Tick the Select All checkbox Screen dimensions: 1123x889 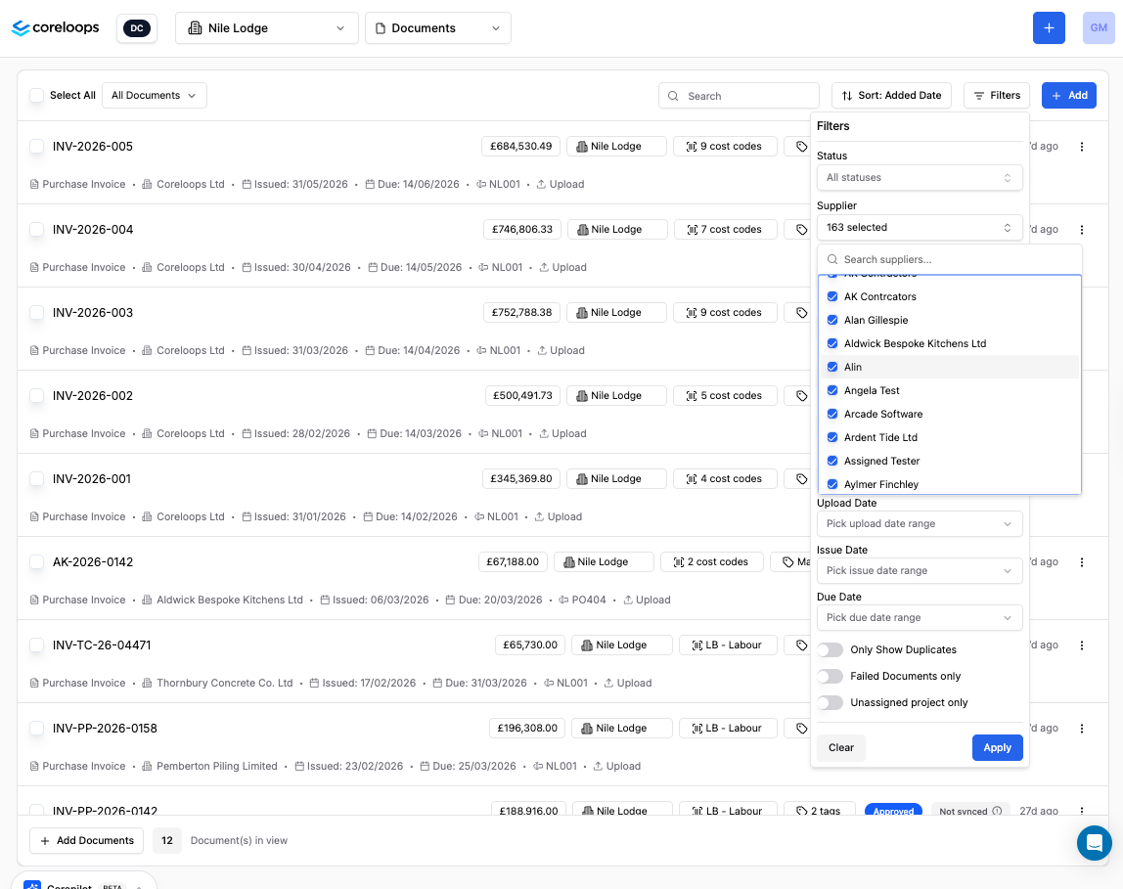click(x=36, y=95)
